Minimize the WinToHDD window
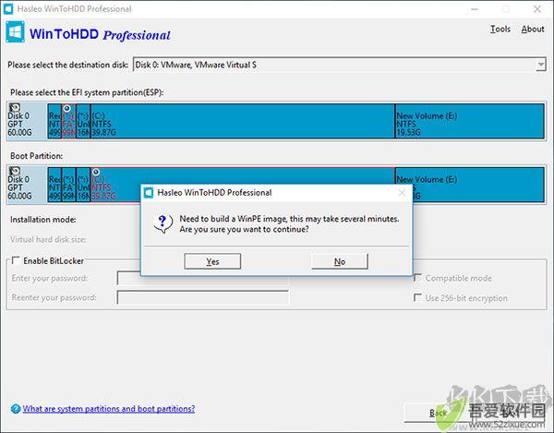554x433 pixels. [475, 9]
